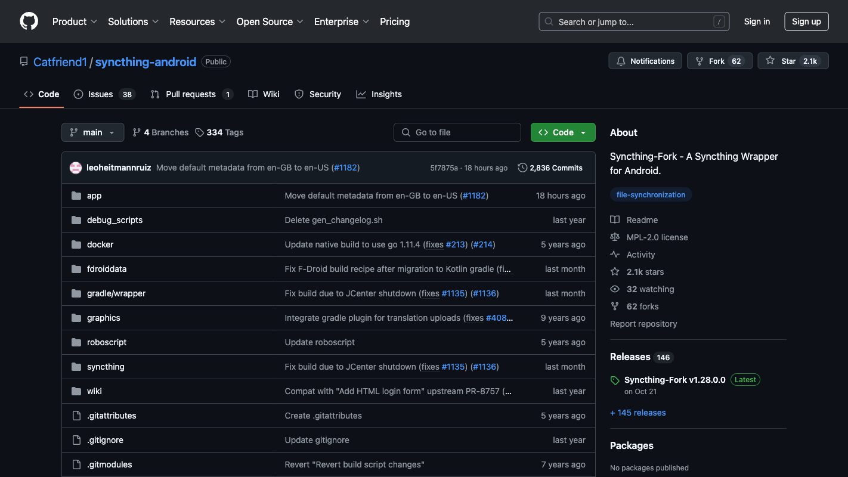Click the graphics folder icon
The image size is (848, 477).
tap(76, 318)
